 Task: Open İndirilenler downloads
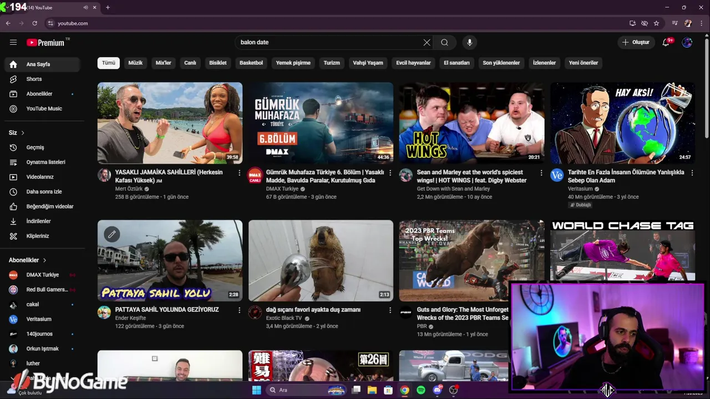43,221
